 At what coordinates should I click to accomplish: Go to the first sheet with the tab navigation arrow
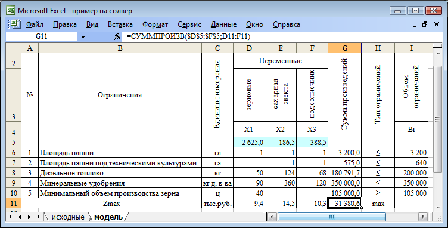point(10,217)
